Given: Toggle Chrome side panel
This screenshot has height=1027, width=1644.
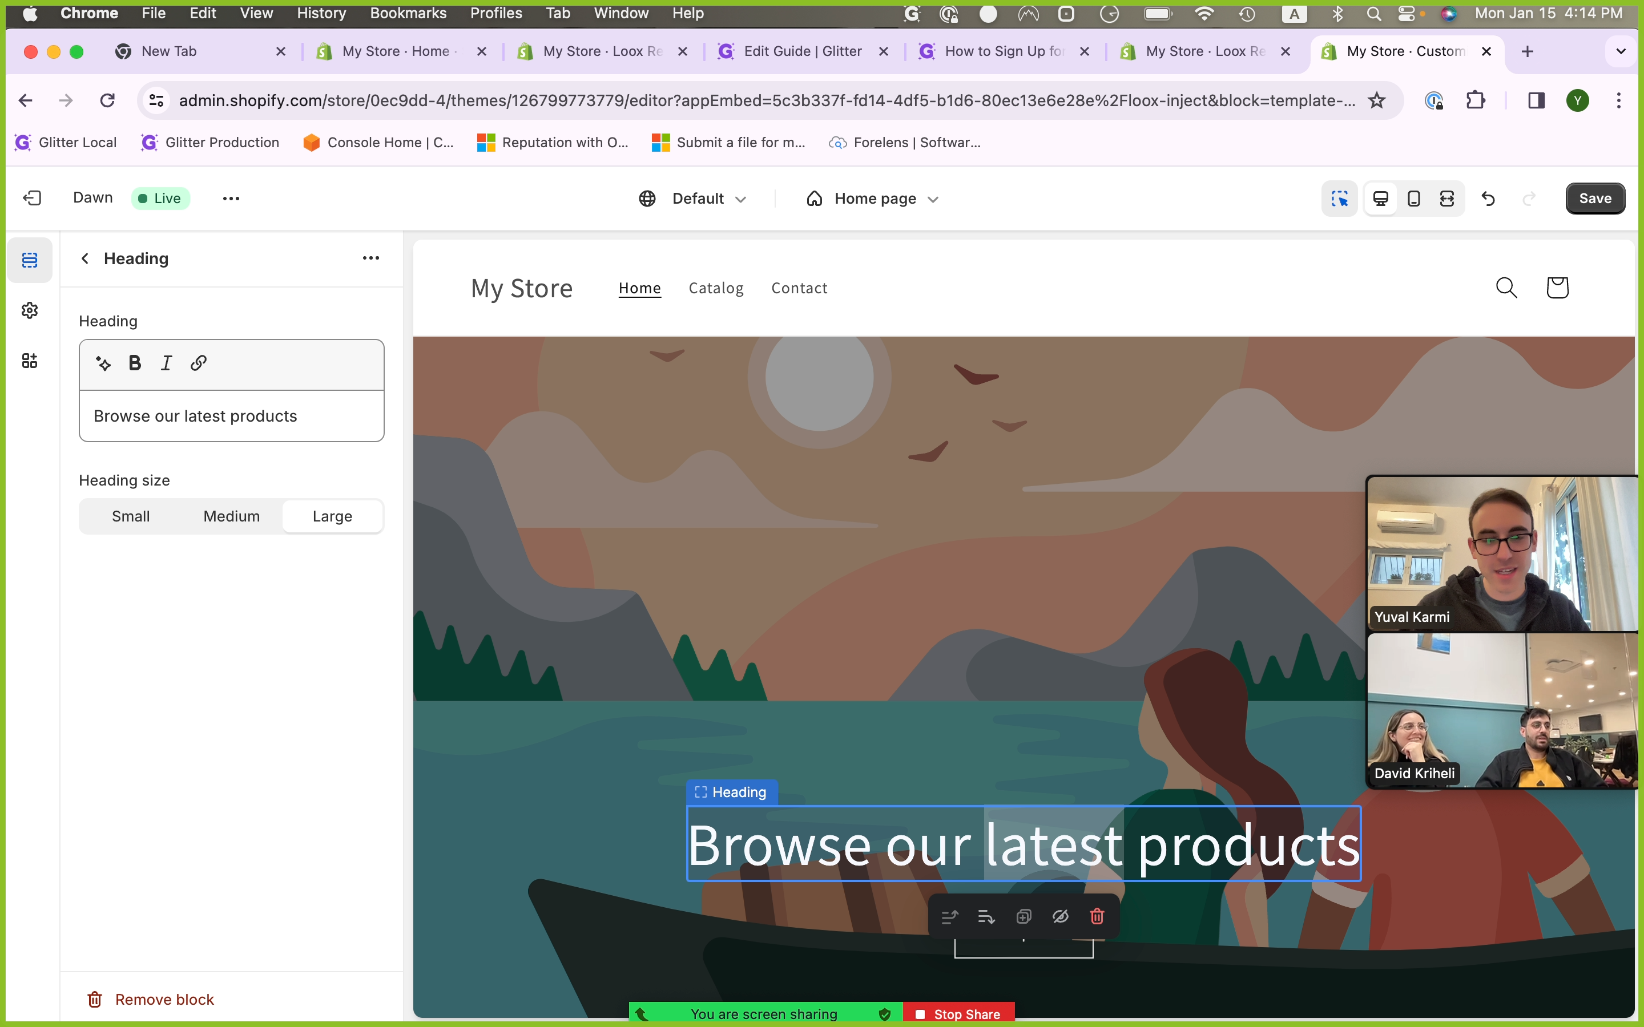Looking at the screenshot, I should click(x=1536, y=100).
